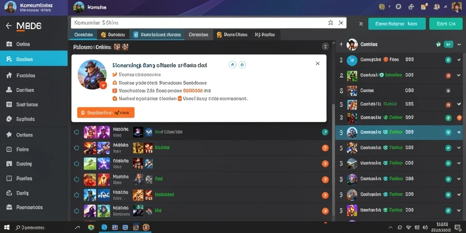Open the grid icon for Oonlies in the sidebar
The image size is (466, 233).
pyautogui.click(x=9, y=44)
